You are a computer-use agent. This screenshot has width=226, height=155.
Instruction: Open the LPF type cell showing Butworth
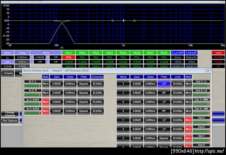(191, 57)
